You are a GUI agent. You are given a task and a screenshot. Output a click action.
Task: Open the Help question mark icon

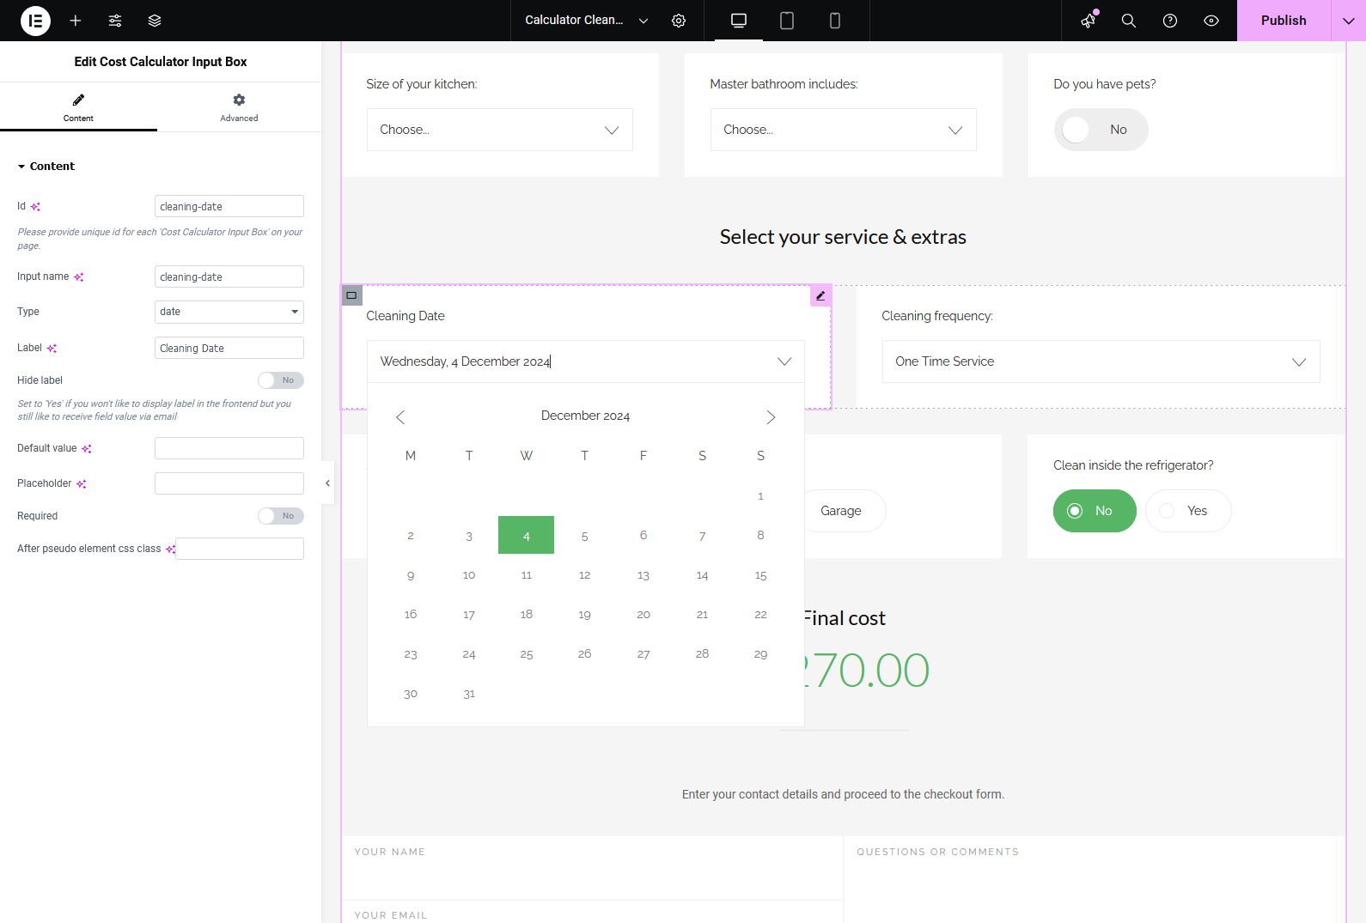pos(1170,21)
